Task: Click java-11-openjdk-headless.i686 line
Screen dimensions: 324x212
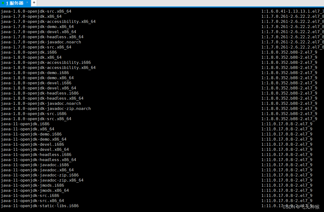Action: (x=36, y=155)
